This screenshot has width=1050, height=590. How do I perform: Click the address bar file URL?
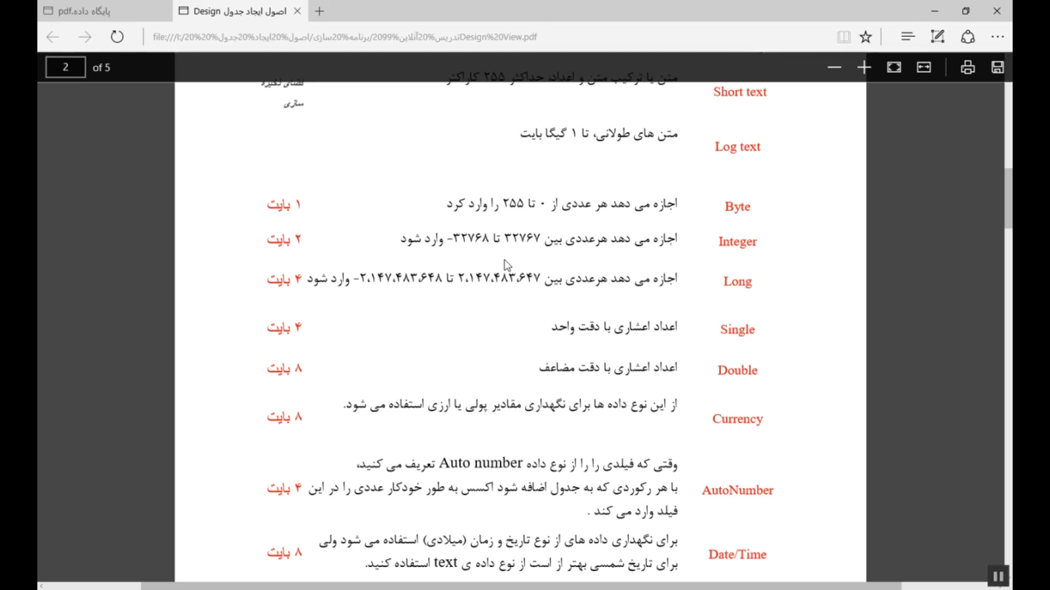(345, 37)
